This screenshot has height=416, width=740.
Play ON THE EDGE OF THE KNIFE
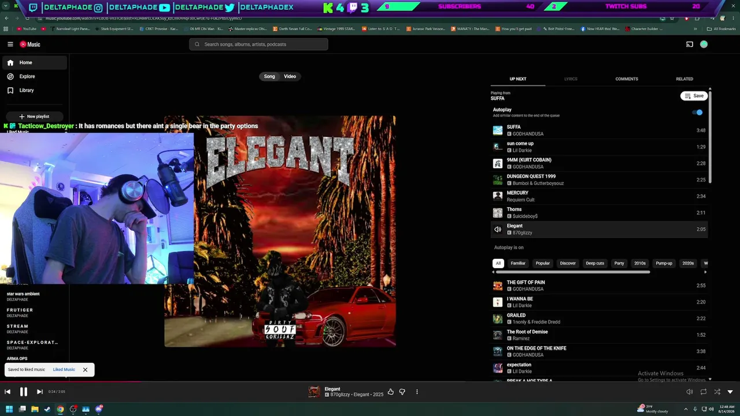pyautogui.click(x=599, y=352)
